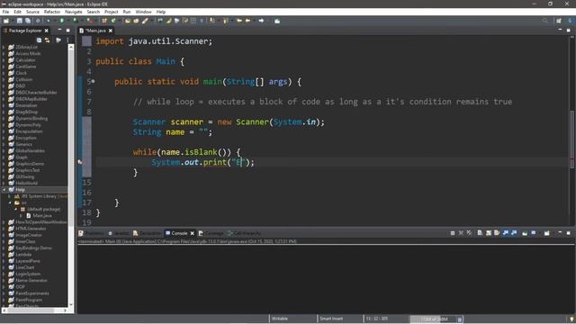Click the Pin Editor toolbar icon
576x324 pixels.
[277, 21]
